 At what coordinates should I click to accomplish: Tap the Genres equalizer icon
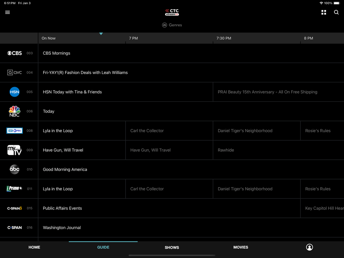click(164, 25)
